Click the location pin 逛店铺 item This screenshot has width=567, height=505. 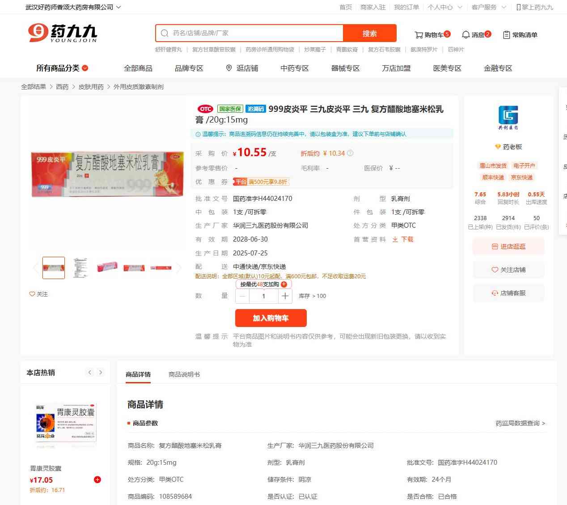pos(242,68)
